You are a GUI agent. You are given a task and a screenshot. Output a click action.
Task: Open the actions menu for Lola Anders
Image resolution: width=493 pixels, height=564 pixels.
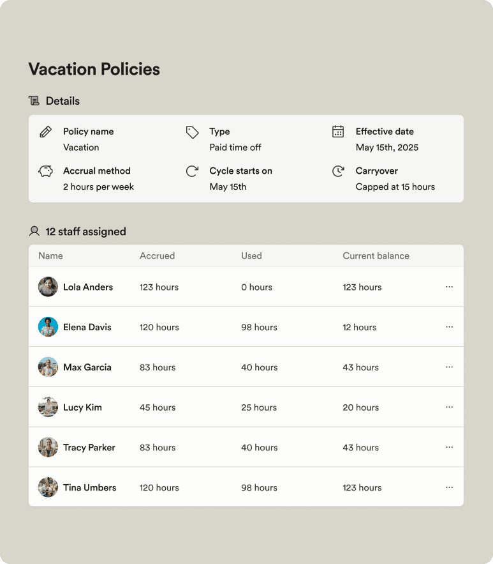click(449, 287)
